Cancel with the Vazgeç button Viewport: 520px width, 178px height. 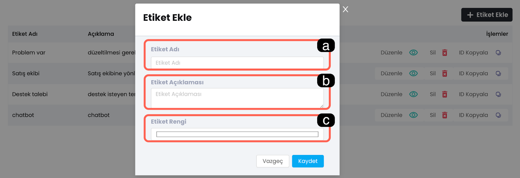click(273, 161)
